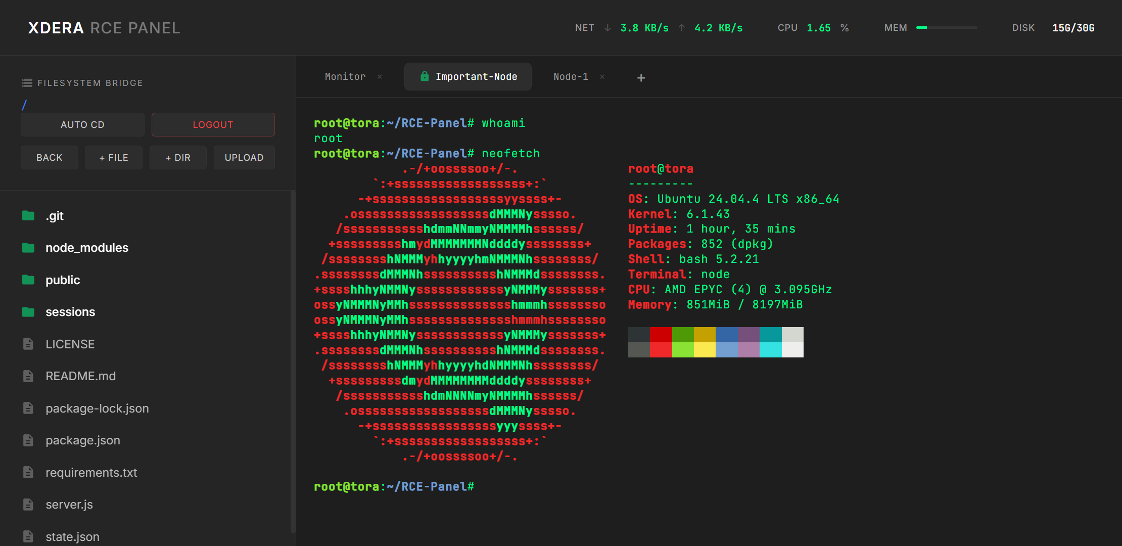Switch to the Monitor tab

point(345,77)
